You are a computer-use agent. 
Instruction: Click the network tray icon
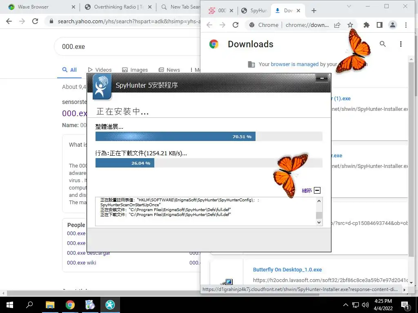point(355,305)
